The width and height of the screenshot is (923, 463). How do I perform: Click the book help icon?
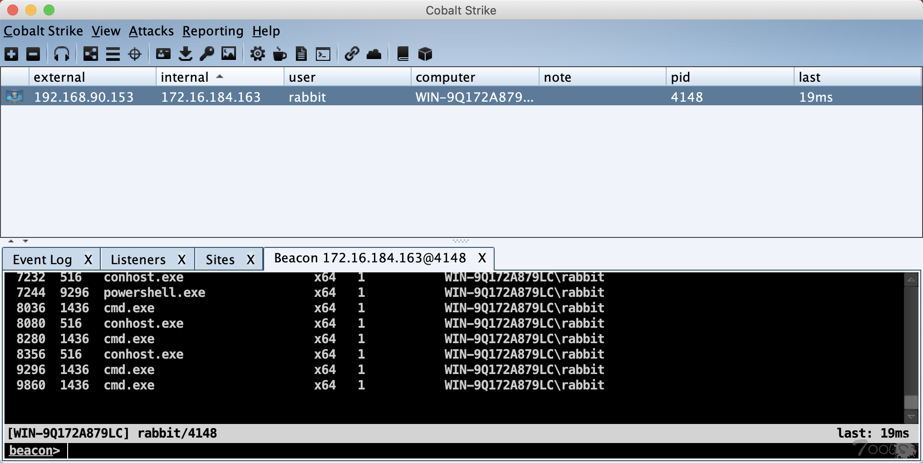pos(403,54)
